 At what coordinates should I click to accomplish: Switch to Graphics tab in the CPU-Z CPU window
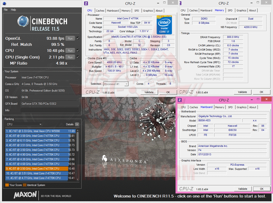click(148, 11)
